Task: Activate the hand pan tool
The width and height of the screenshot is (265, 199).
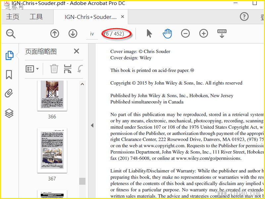Action: pos(167,33)
